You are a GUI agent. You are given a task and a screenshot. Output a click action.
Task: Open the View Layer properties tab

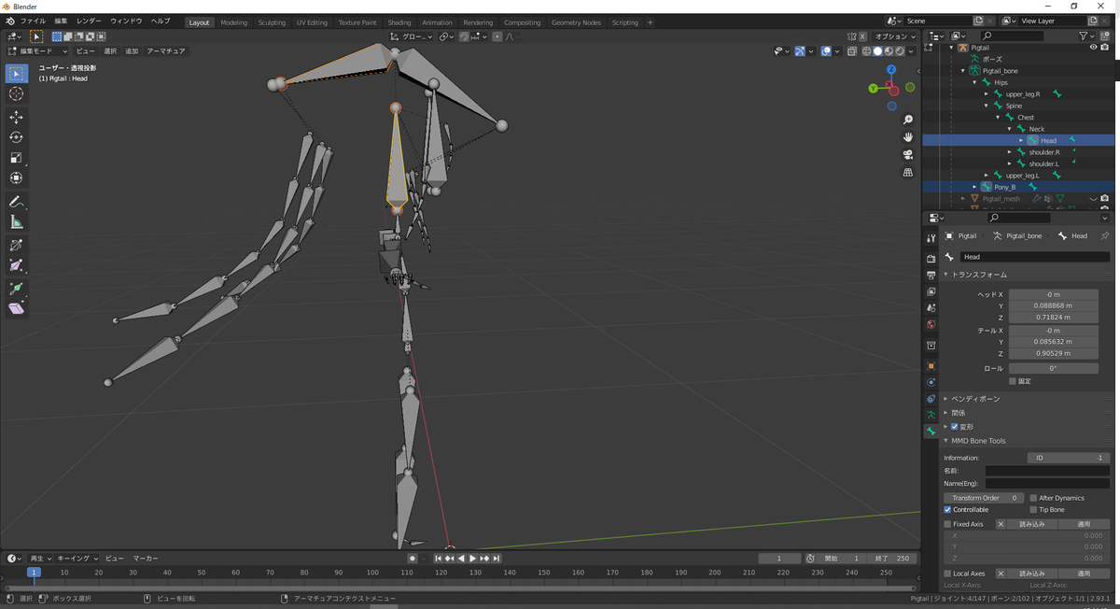pos(931,291)
